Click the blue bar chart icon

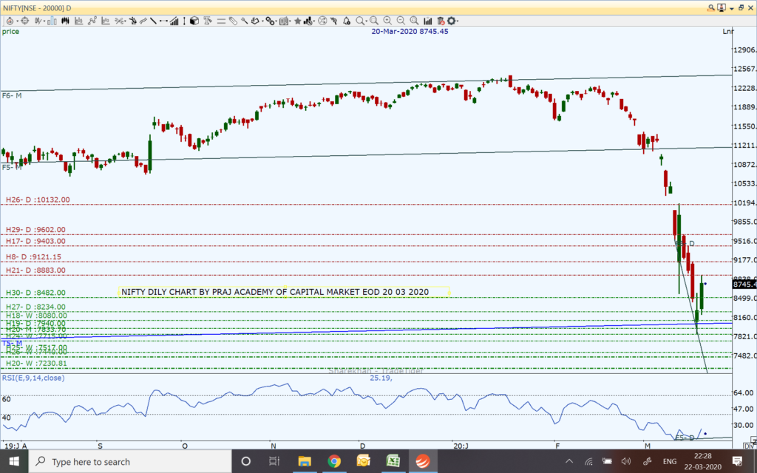pos(52,21)
